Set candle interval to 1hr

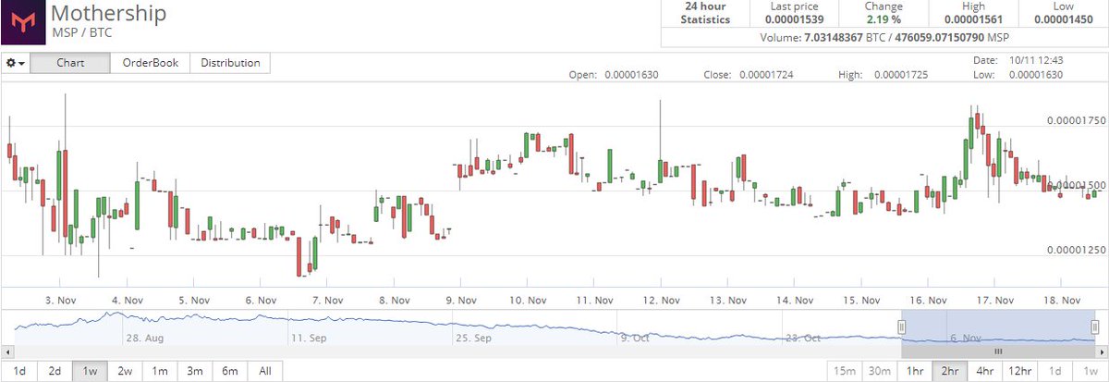915,371
